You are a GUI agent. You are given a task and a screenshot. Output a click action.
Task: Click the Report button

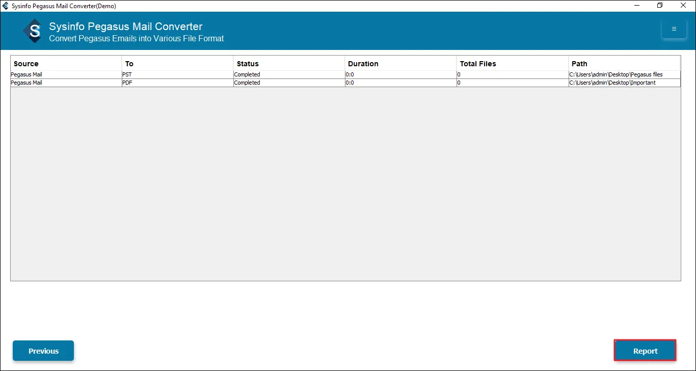click(645, 351)
